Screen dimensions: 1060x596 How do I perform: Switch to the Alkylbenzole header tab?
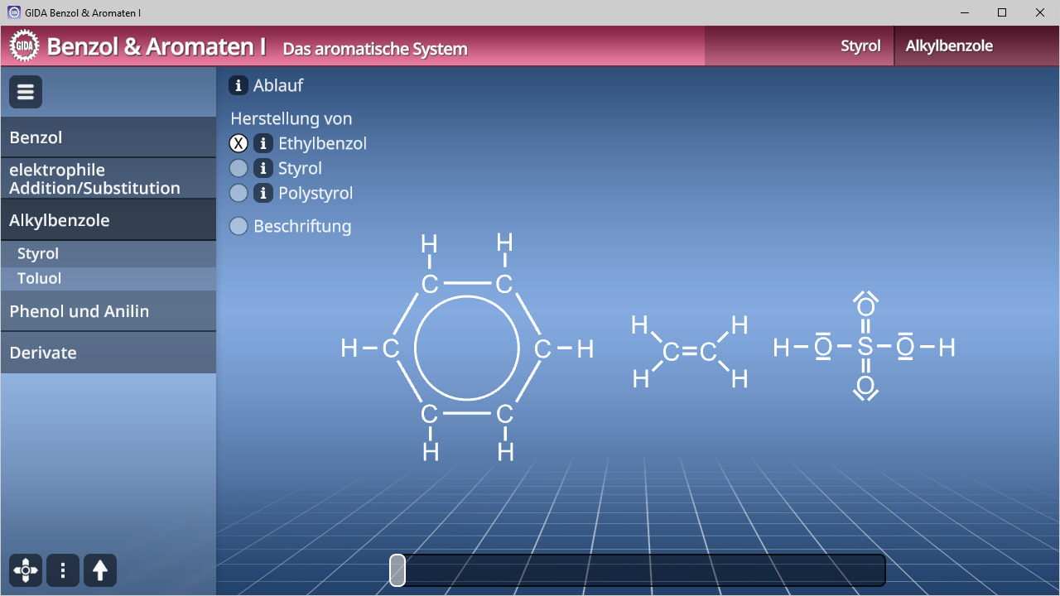point(949,46)
